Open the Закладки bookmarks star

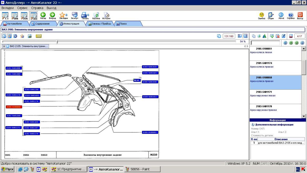tap(63, 16)
